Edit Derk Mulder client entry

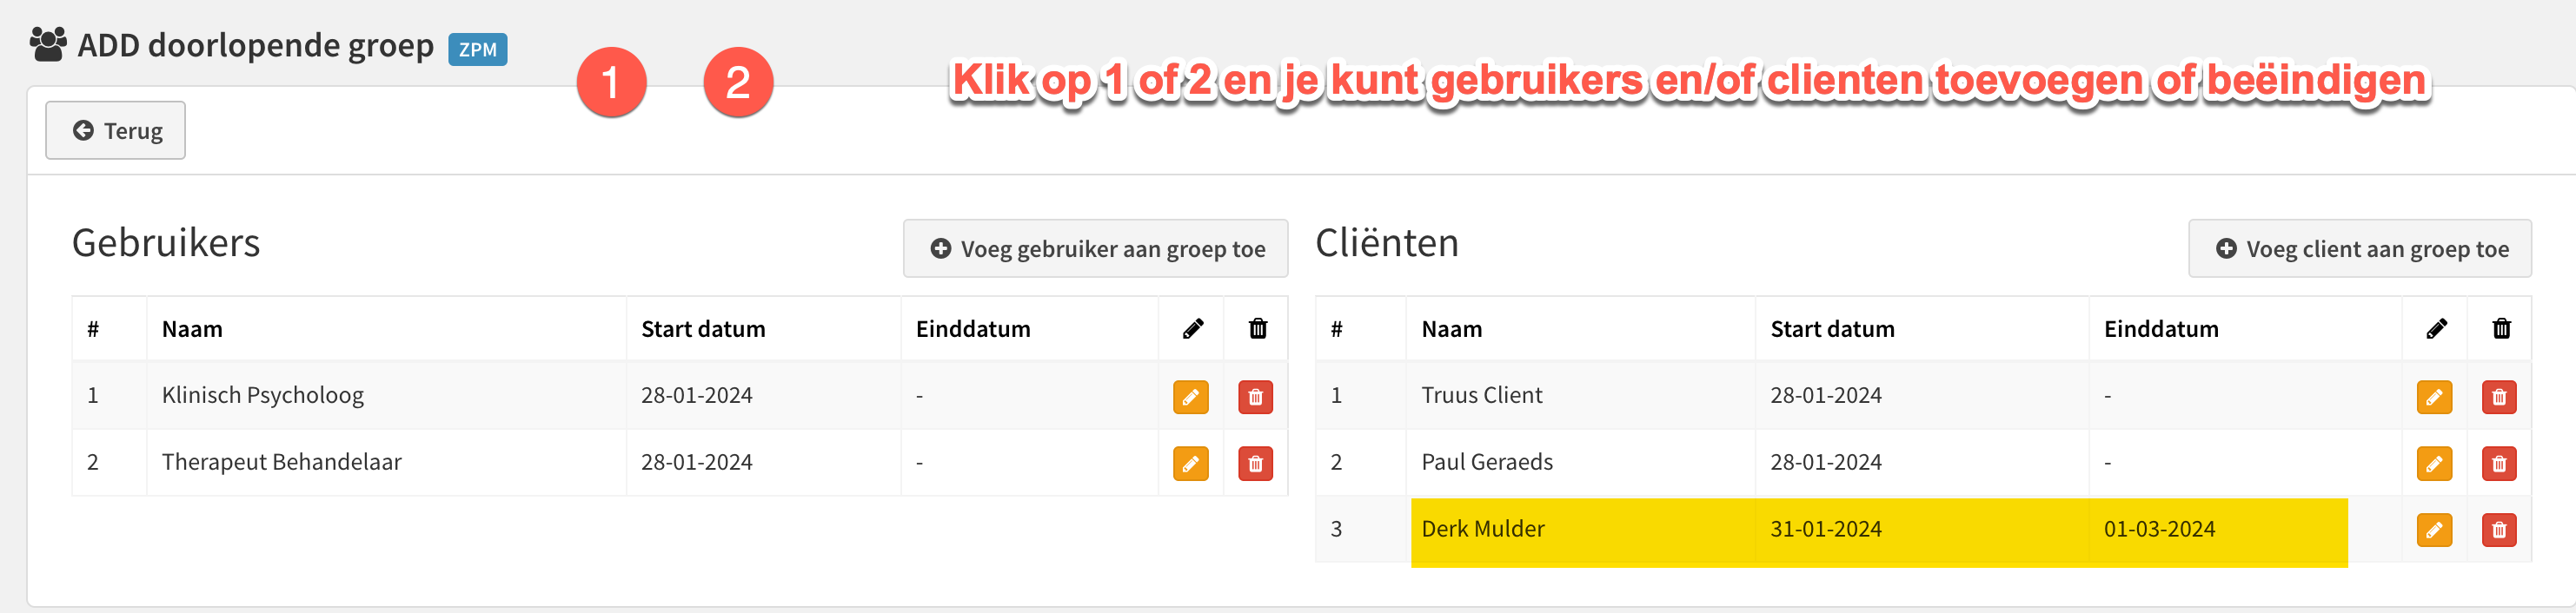[2434, 529]
